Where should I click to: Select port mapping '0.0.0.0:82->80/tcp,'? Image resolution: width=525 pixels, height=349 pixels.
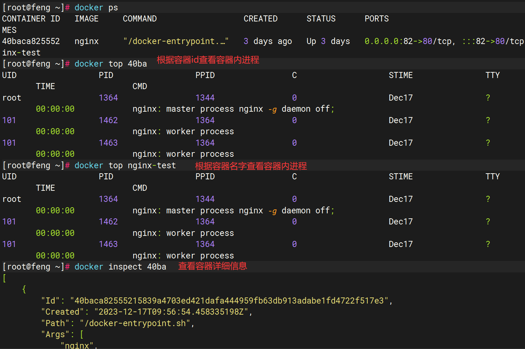(x=410, y=41)
